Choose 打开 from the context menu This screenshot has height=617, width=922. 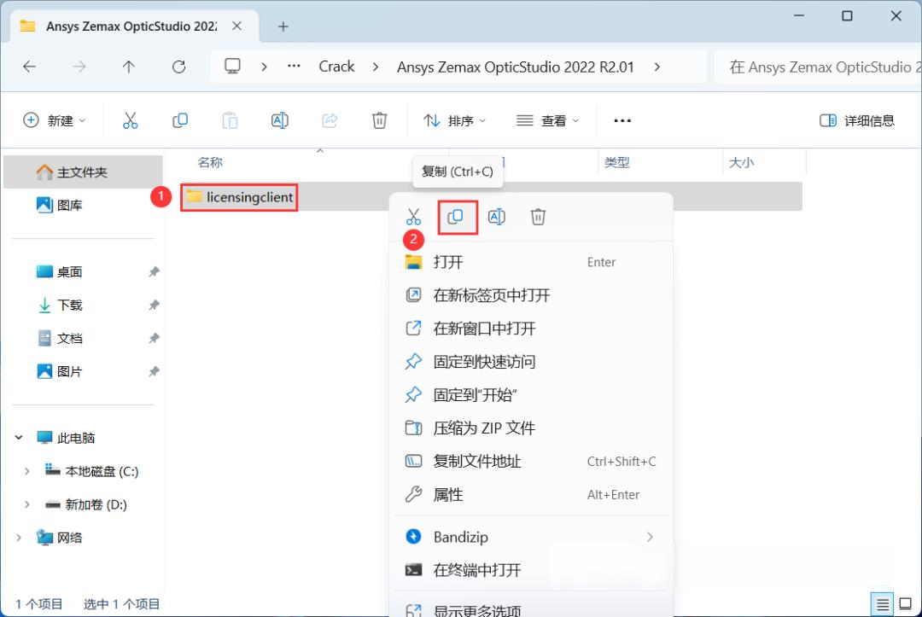click(531, 262)
